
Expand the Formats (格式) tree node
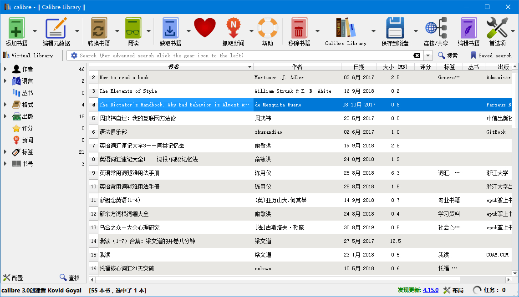coord(5,105)
